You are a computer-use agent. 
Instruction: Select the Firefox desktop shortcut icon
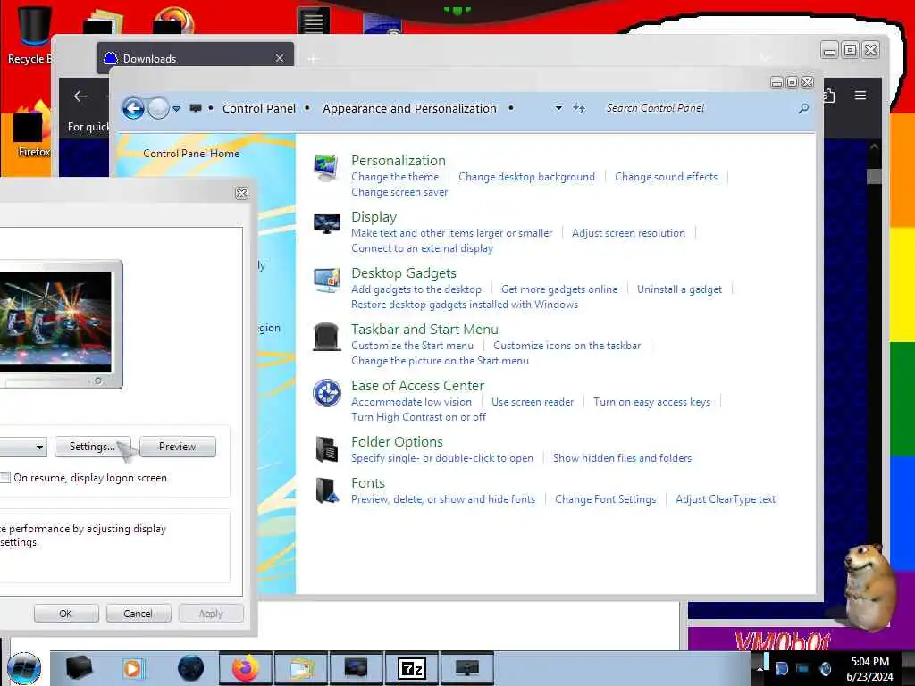click(32, 130)
